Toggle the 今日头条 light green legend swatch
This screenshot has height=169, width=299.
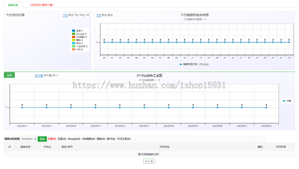pyautogui.click(x=73, y=46)
